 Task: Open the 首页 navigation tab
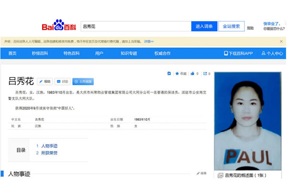12,53
